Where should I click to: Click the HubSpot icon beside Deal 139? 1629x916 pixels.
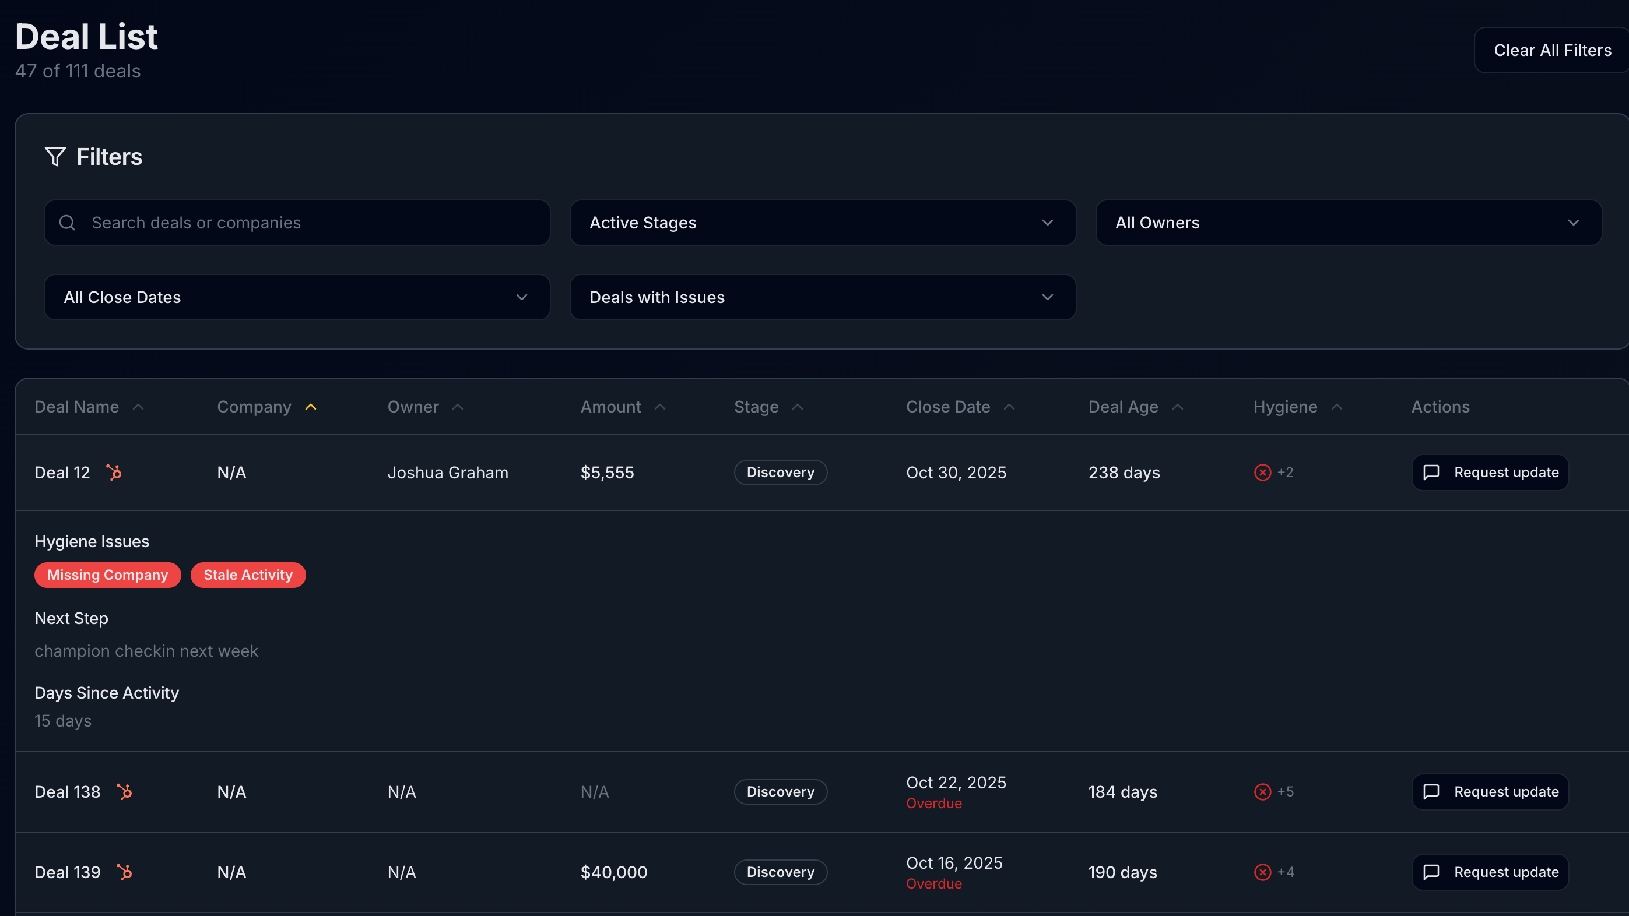[125, 872]
